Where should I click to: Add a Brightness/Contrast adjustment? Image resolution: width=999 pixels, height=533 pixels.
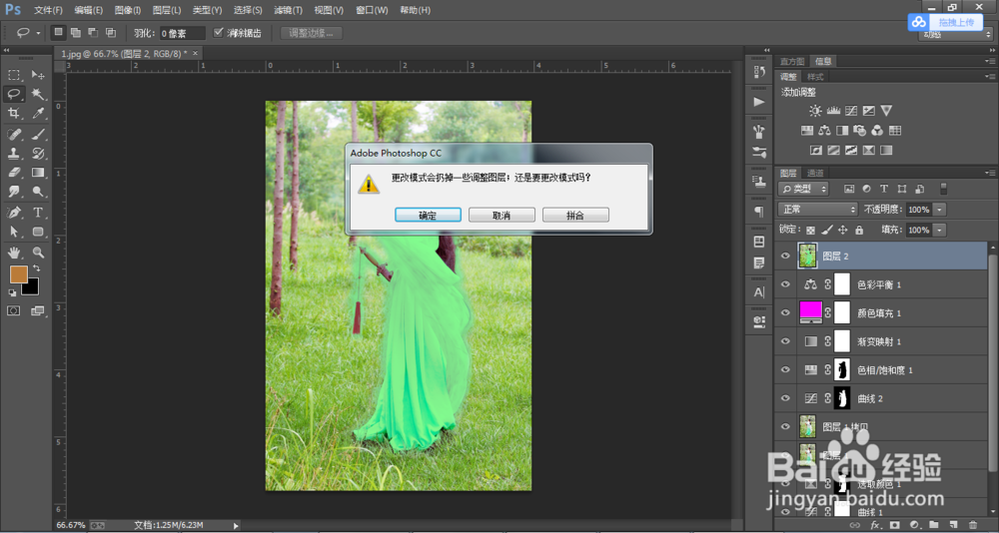click(x=815, y=111)
